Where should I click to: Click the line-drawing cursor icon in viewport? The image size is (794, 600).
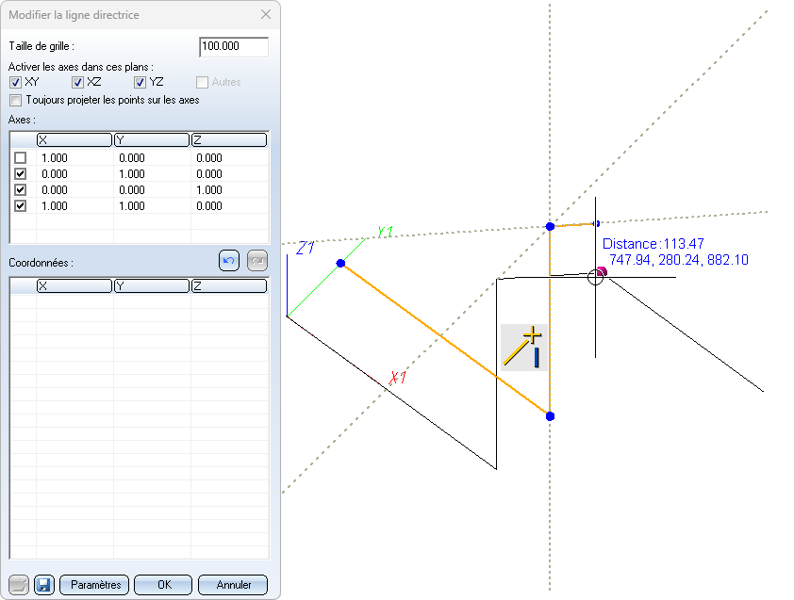coord(523,348)
